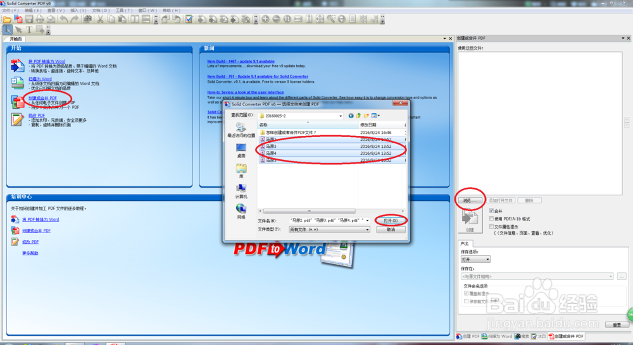Open the 帮助(H) menu
This screenshot has height=345, width=633.
(172, 10)
